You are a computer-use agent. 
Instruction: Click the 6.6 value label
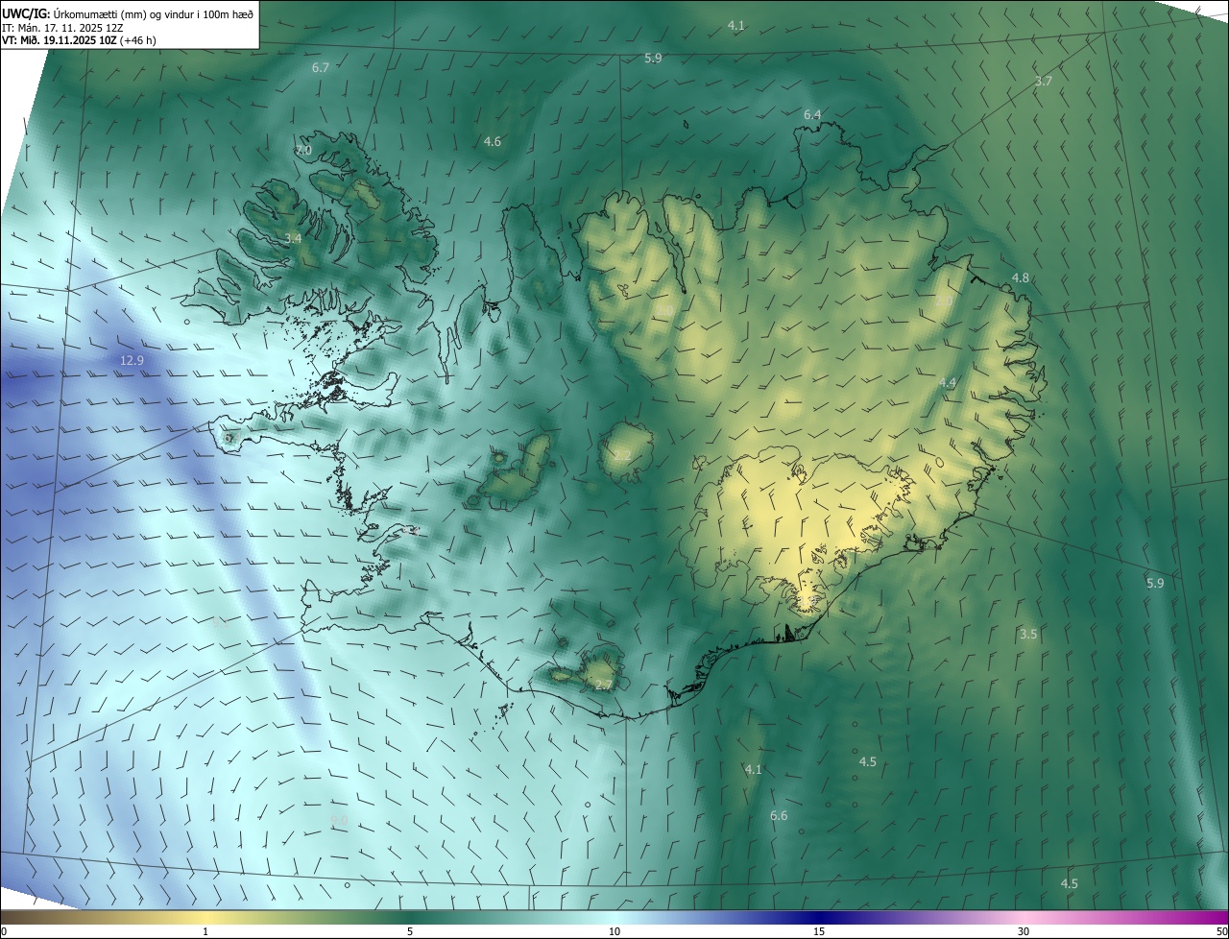(x=779, y=816)
